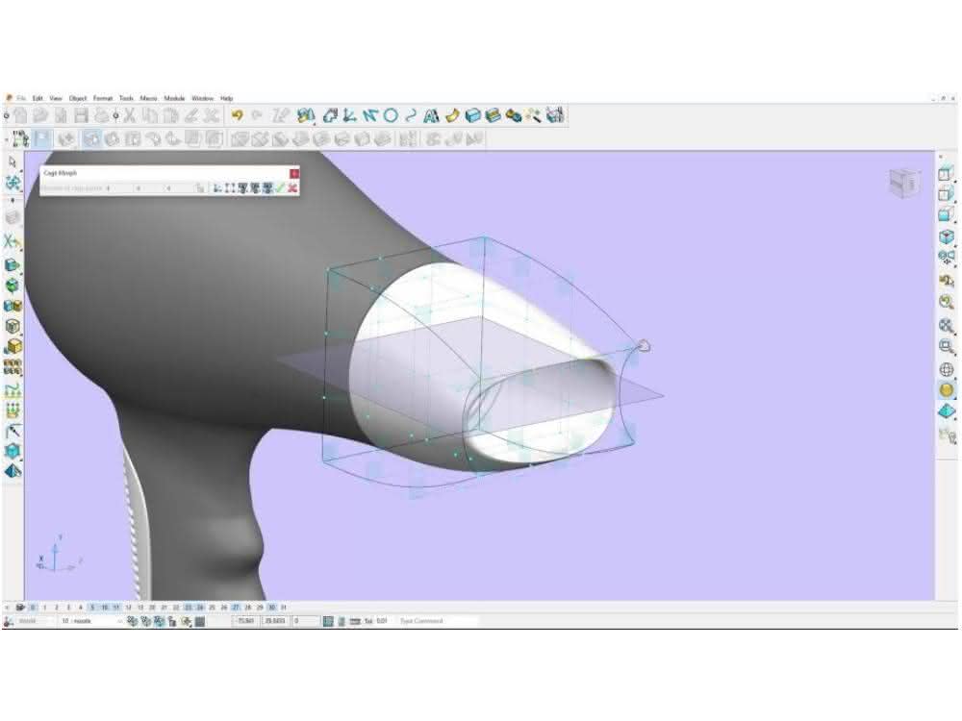The image size is (962, 721).
Task: Select the yellow curved surface tool
Action: (x=452, y=115)
